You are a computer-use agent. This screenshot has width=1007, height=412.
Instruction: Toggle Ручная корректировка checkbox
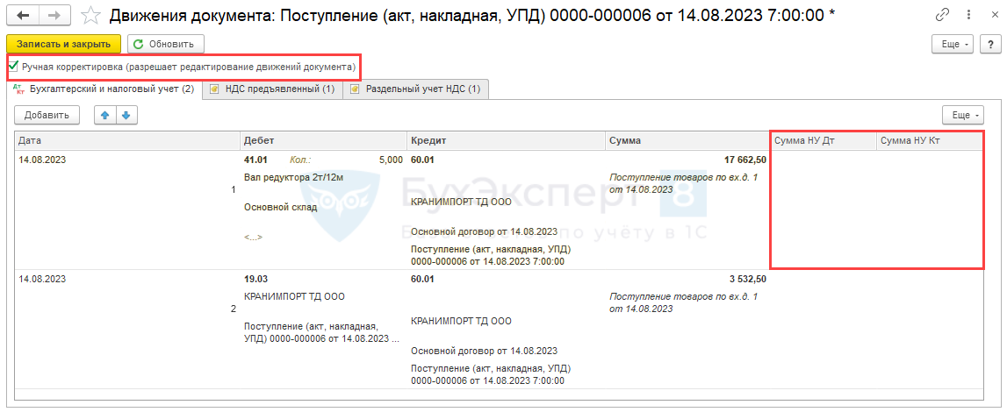pyautogui.click(x=13, y=66)
